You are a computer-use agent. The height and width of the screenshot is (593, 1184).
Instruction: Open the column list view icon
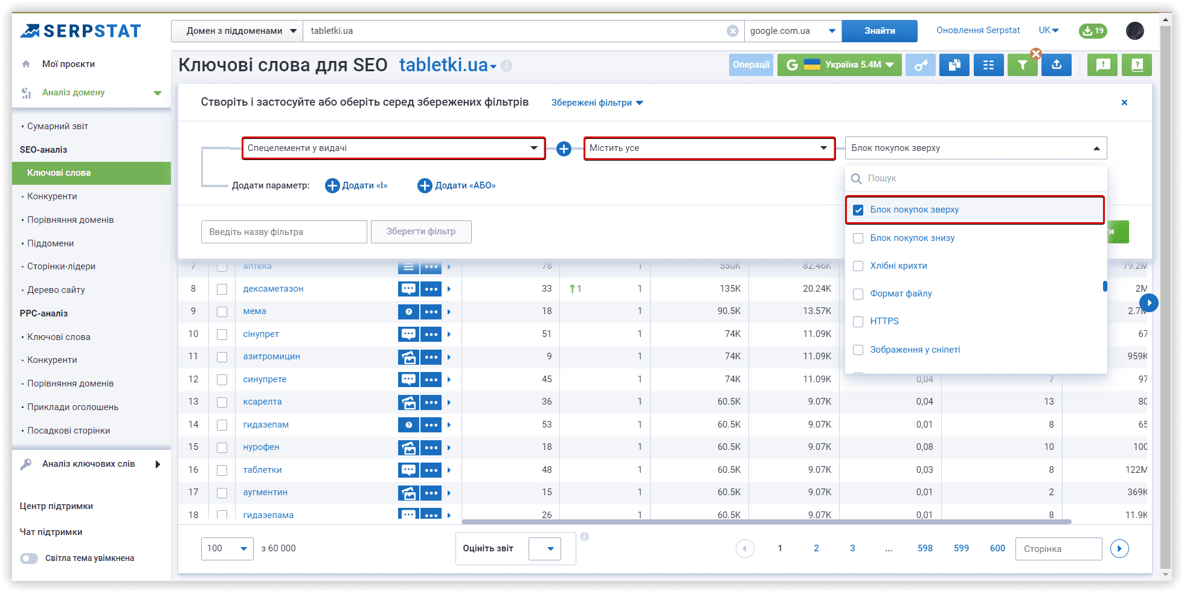tap(988, 65)
